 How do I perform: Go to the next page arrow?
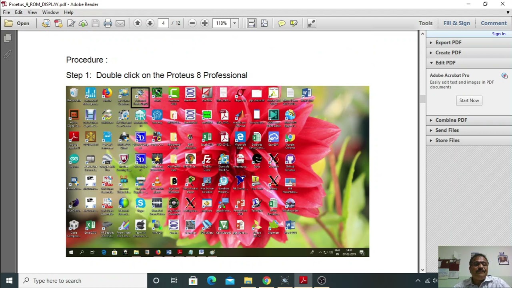point(150,23)
